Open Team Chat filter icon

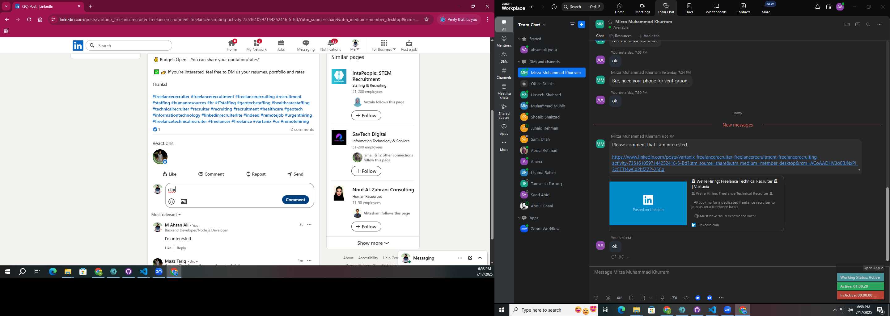pyautogui.click(x=572, y=24)
